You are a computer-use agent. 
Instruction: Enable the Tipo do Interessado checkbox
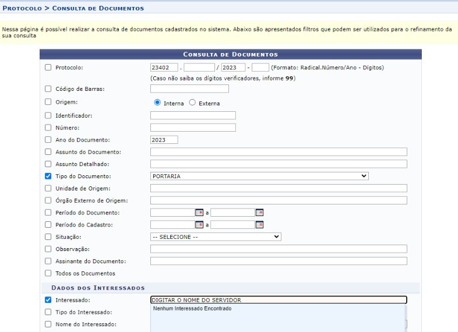[x=48, y=312]
